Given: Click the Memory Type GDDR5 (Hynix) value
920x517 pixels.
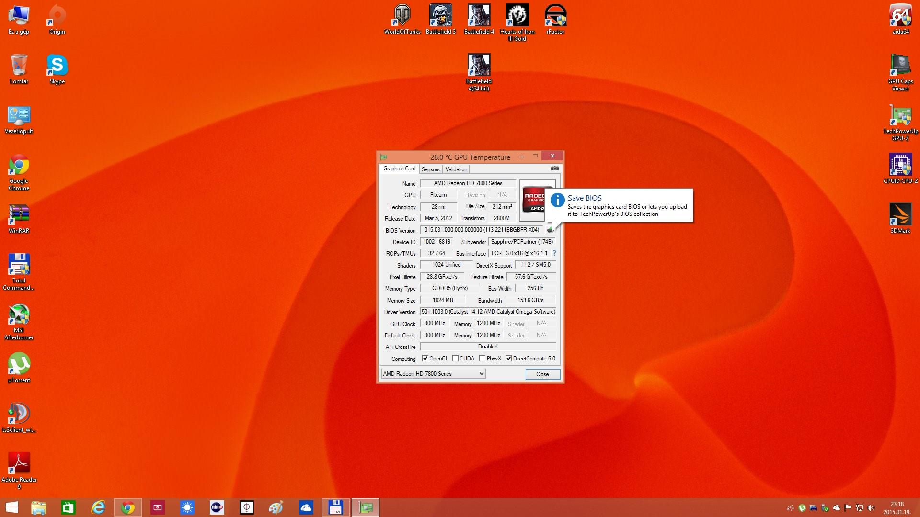Looking at the screenshot, I should 449,288.
